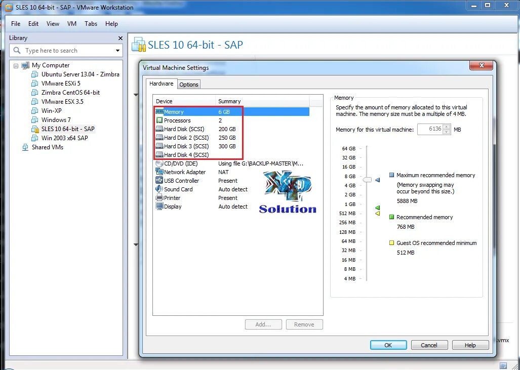Switch to the Hardware tab
The width and height of the screenshot is (520, 370).
(x=161, y=84)
